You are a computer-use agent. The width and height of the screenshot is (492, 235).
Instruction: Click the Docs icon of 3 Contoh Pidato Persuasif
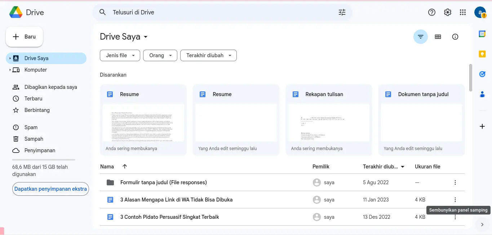(110, 217)
